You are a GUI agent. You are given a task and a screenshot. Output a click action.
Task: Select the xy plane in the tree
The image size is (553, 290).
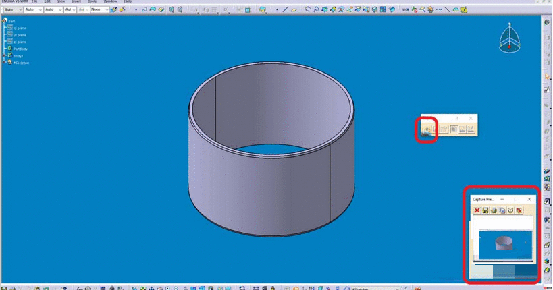tap(20, 28)
